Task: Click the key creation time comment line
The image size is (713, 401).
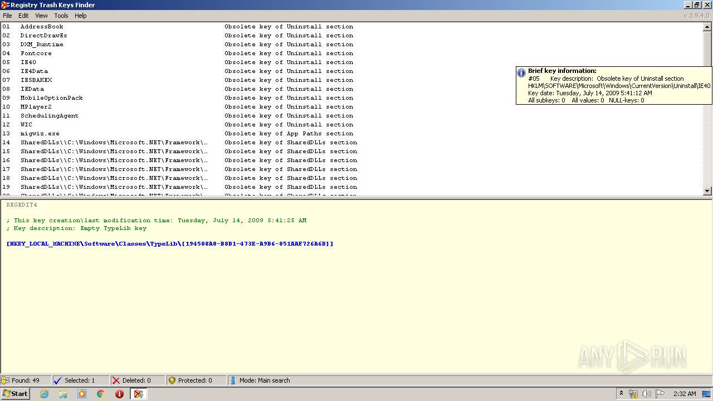Action: point(157,221)
